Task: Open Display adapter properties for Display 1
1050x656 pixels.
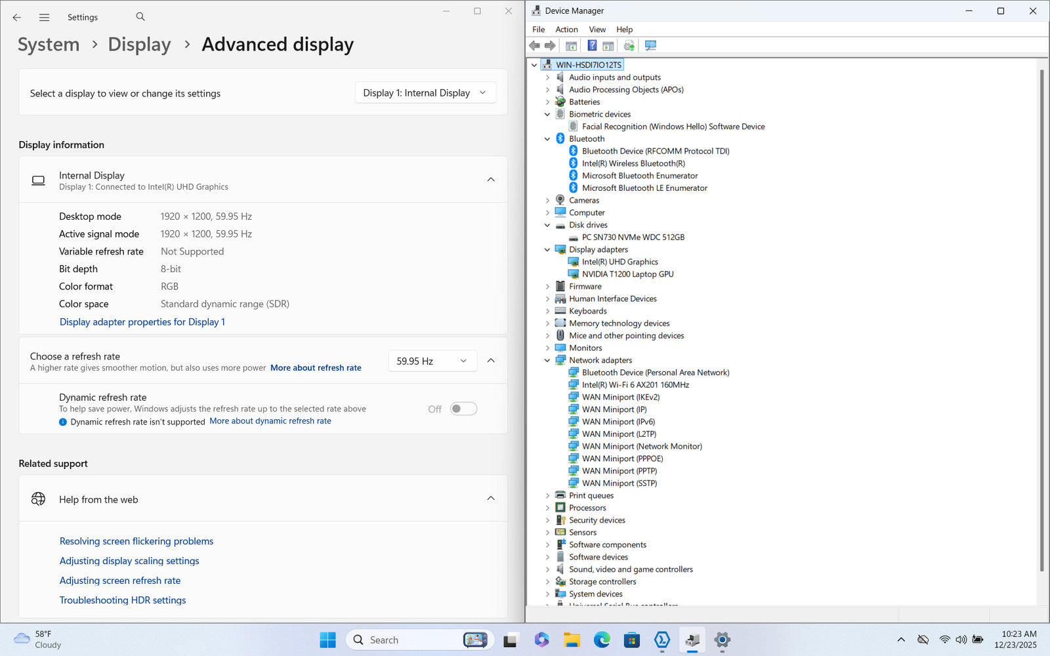Action: click(142, 322)
